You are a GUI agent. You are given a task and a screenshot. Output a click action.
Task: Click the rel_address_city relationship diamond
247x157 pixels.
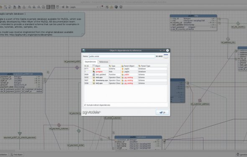point(228,39)
